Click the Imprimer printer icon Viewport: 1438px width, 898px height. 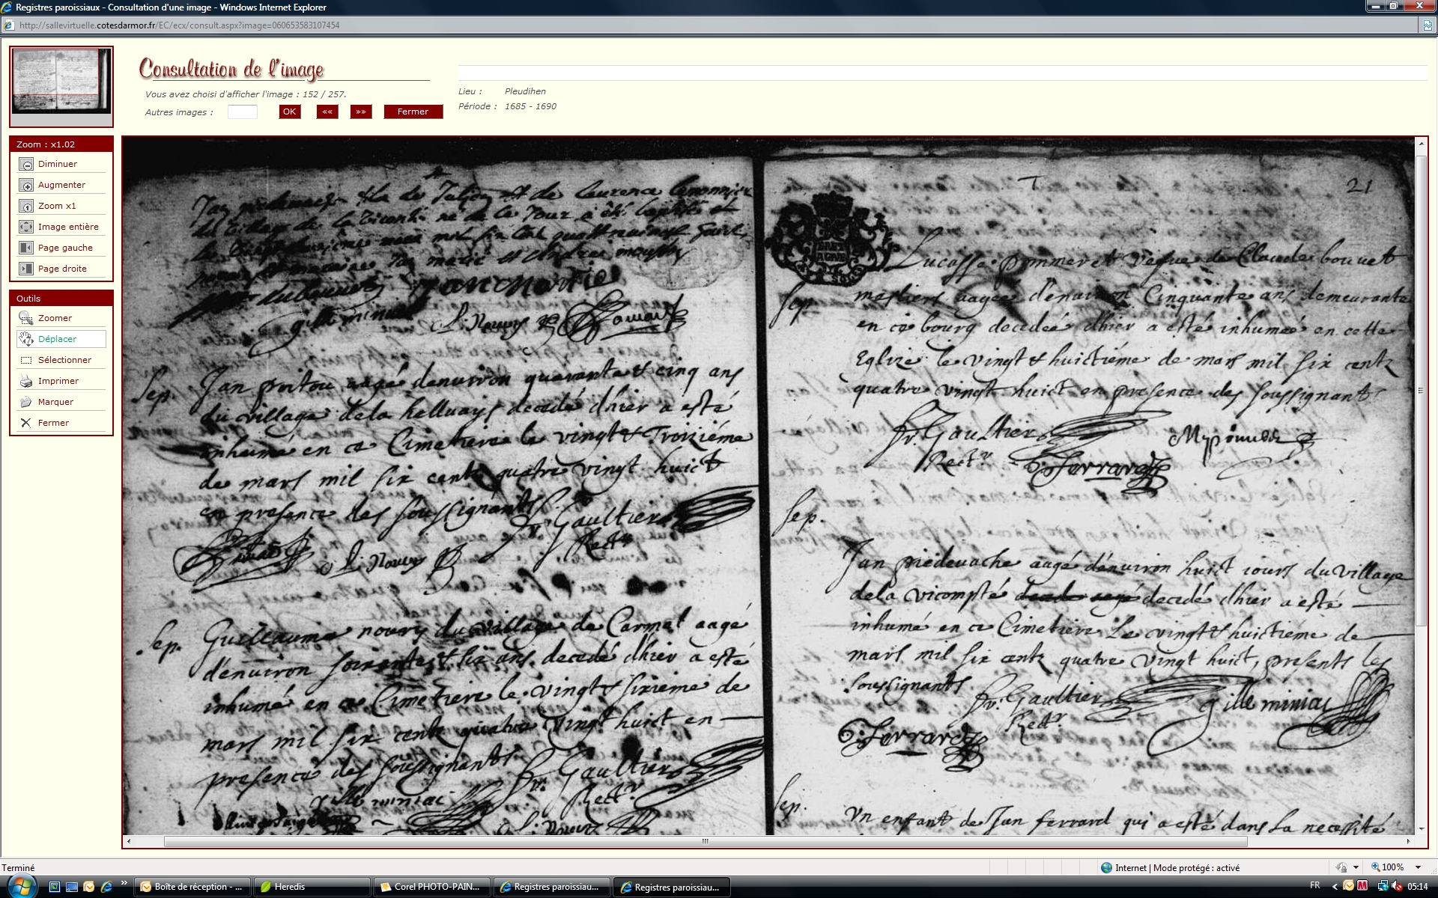(x=26, y=381)
